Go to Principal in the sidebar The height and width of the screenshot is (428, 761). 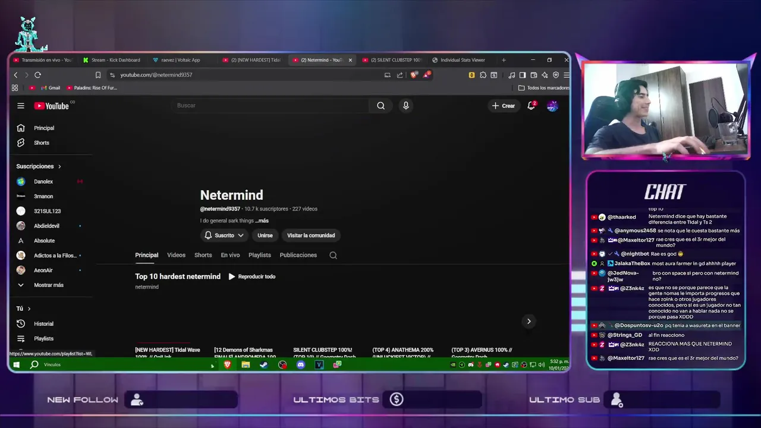tap(44, 128)
